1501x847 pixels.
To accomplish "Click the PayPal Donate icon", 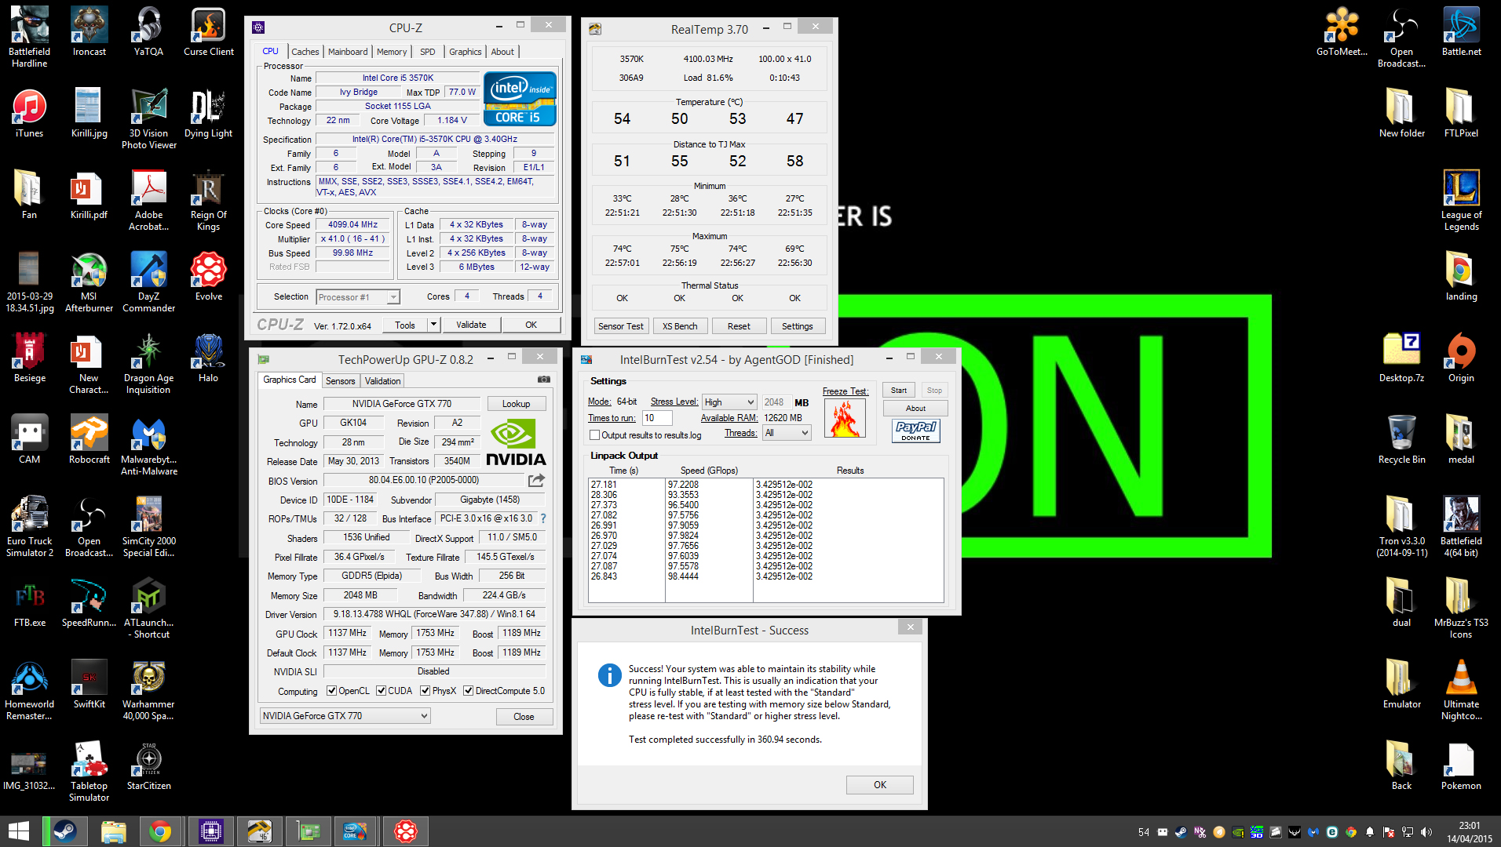I will [915, 431].
